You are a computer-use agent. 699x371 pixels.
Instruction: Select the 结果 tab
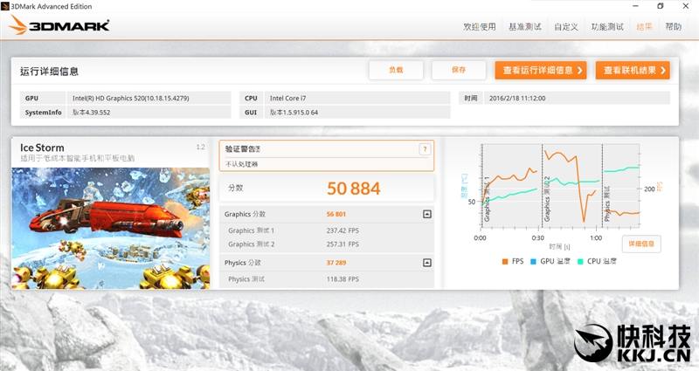[x=644, y=27]
